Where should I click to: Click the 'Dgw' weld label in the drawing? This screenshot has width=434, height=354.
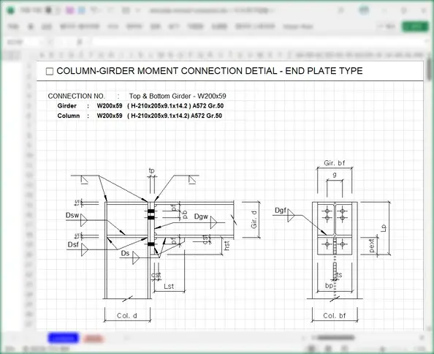201,216
